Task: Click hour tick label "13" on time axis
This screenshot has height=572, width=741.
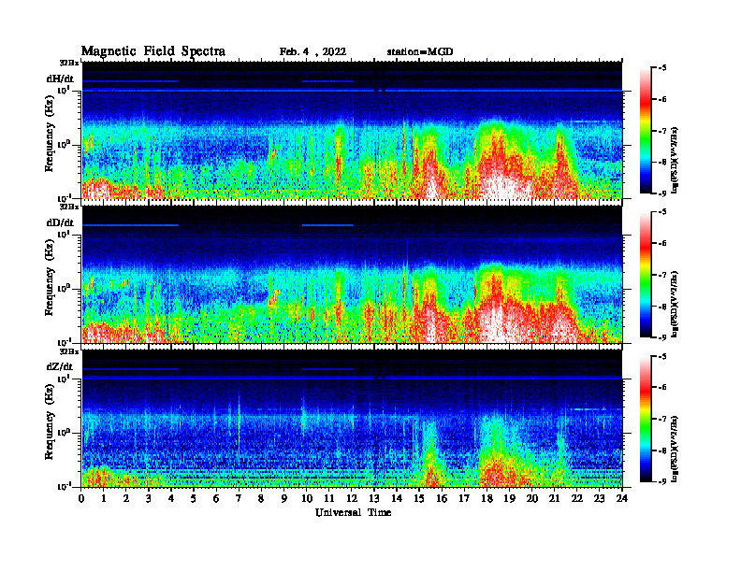Action: [374, 499]
